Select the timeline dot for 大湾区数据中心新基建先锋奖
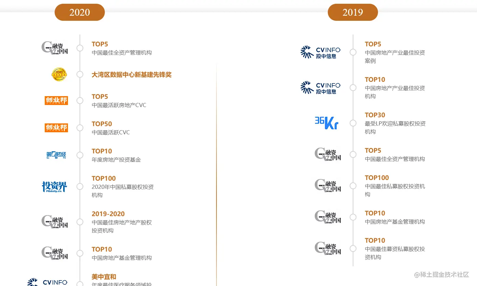The height and width of the screenshot is (286, 477). pyautogui.click(x=80, y=74)
